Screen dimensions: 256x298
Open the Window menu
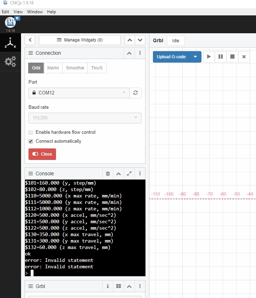coord(35,12)
